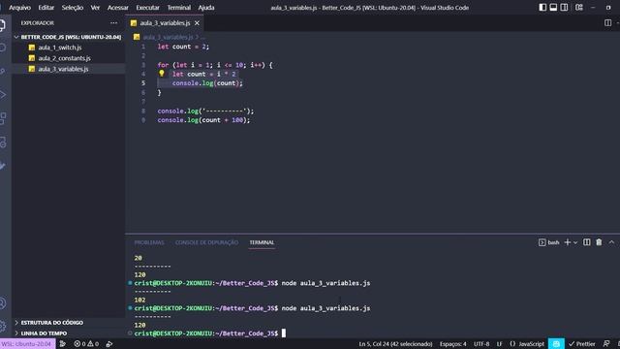Screen dimensions: 620x349
Task: Click the errors count in status bar
Action: click(x=80, y=344)
